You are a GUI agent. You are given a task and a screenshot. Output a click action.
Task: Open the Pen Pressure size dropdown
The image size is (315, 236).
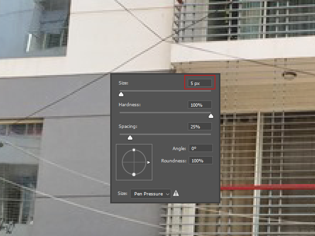(150, 194)
